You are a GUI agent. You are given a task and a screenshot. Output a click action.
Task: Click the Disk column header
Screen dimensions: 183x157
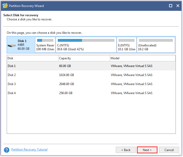pos(32,58)
